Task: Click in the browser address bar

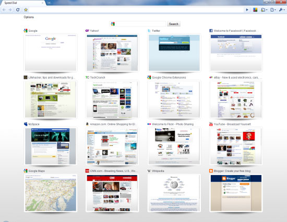Action: tap(136, 10)
